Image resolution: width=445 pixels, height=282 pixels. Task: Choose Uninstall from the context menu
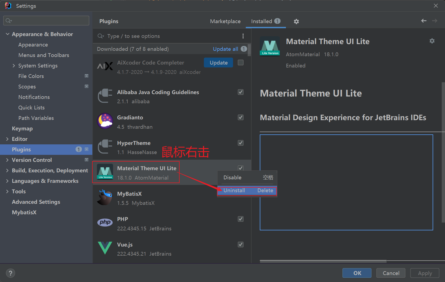pos(247,190)
